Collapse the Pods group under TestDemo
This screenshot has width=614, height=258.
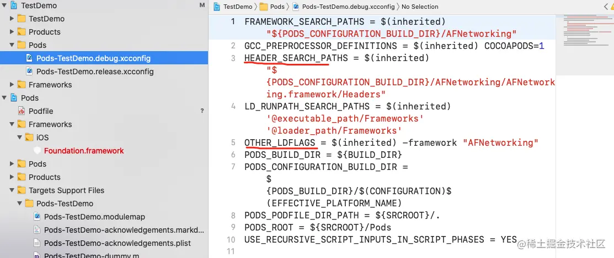coord(12,45)
